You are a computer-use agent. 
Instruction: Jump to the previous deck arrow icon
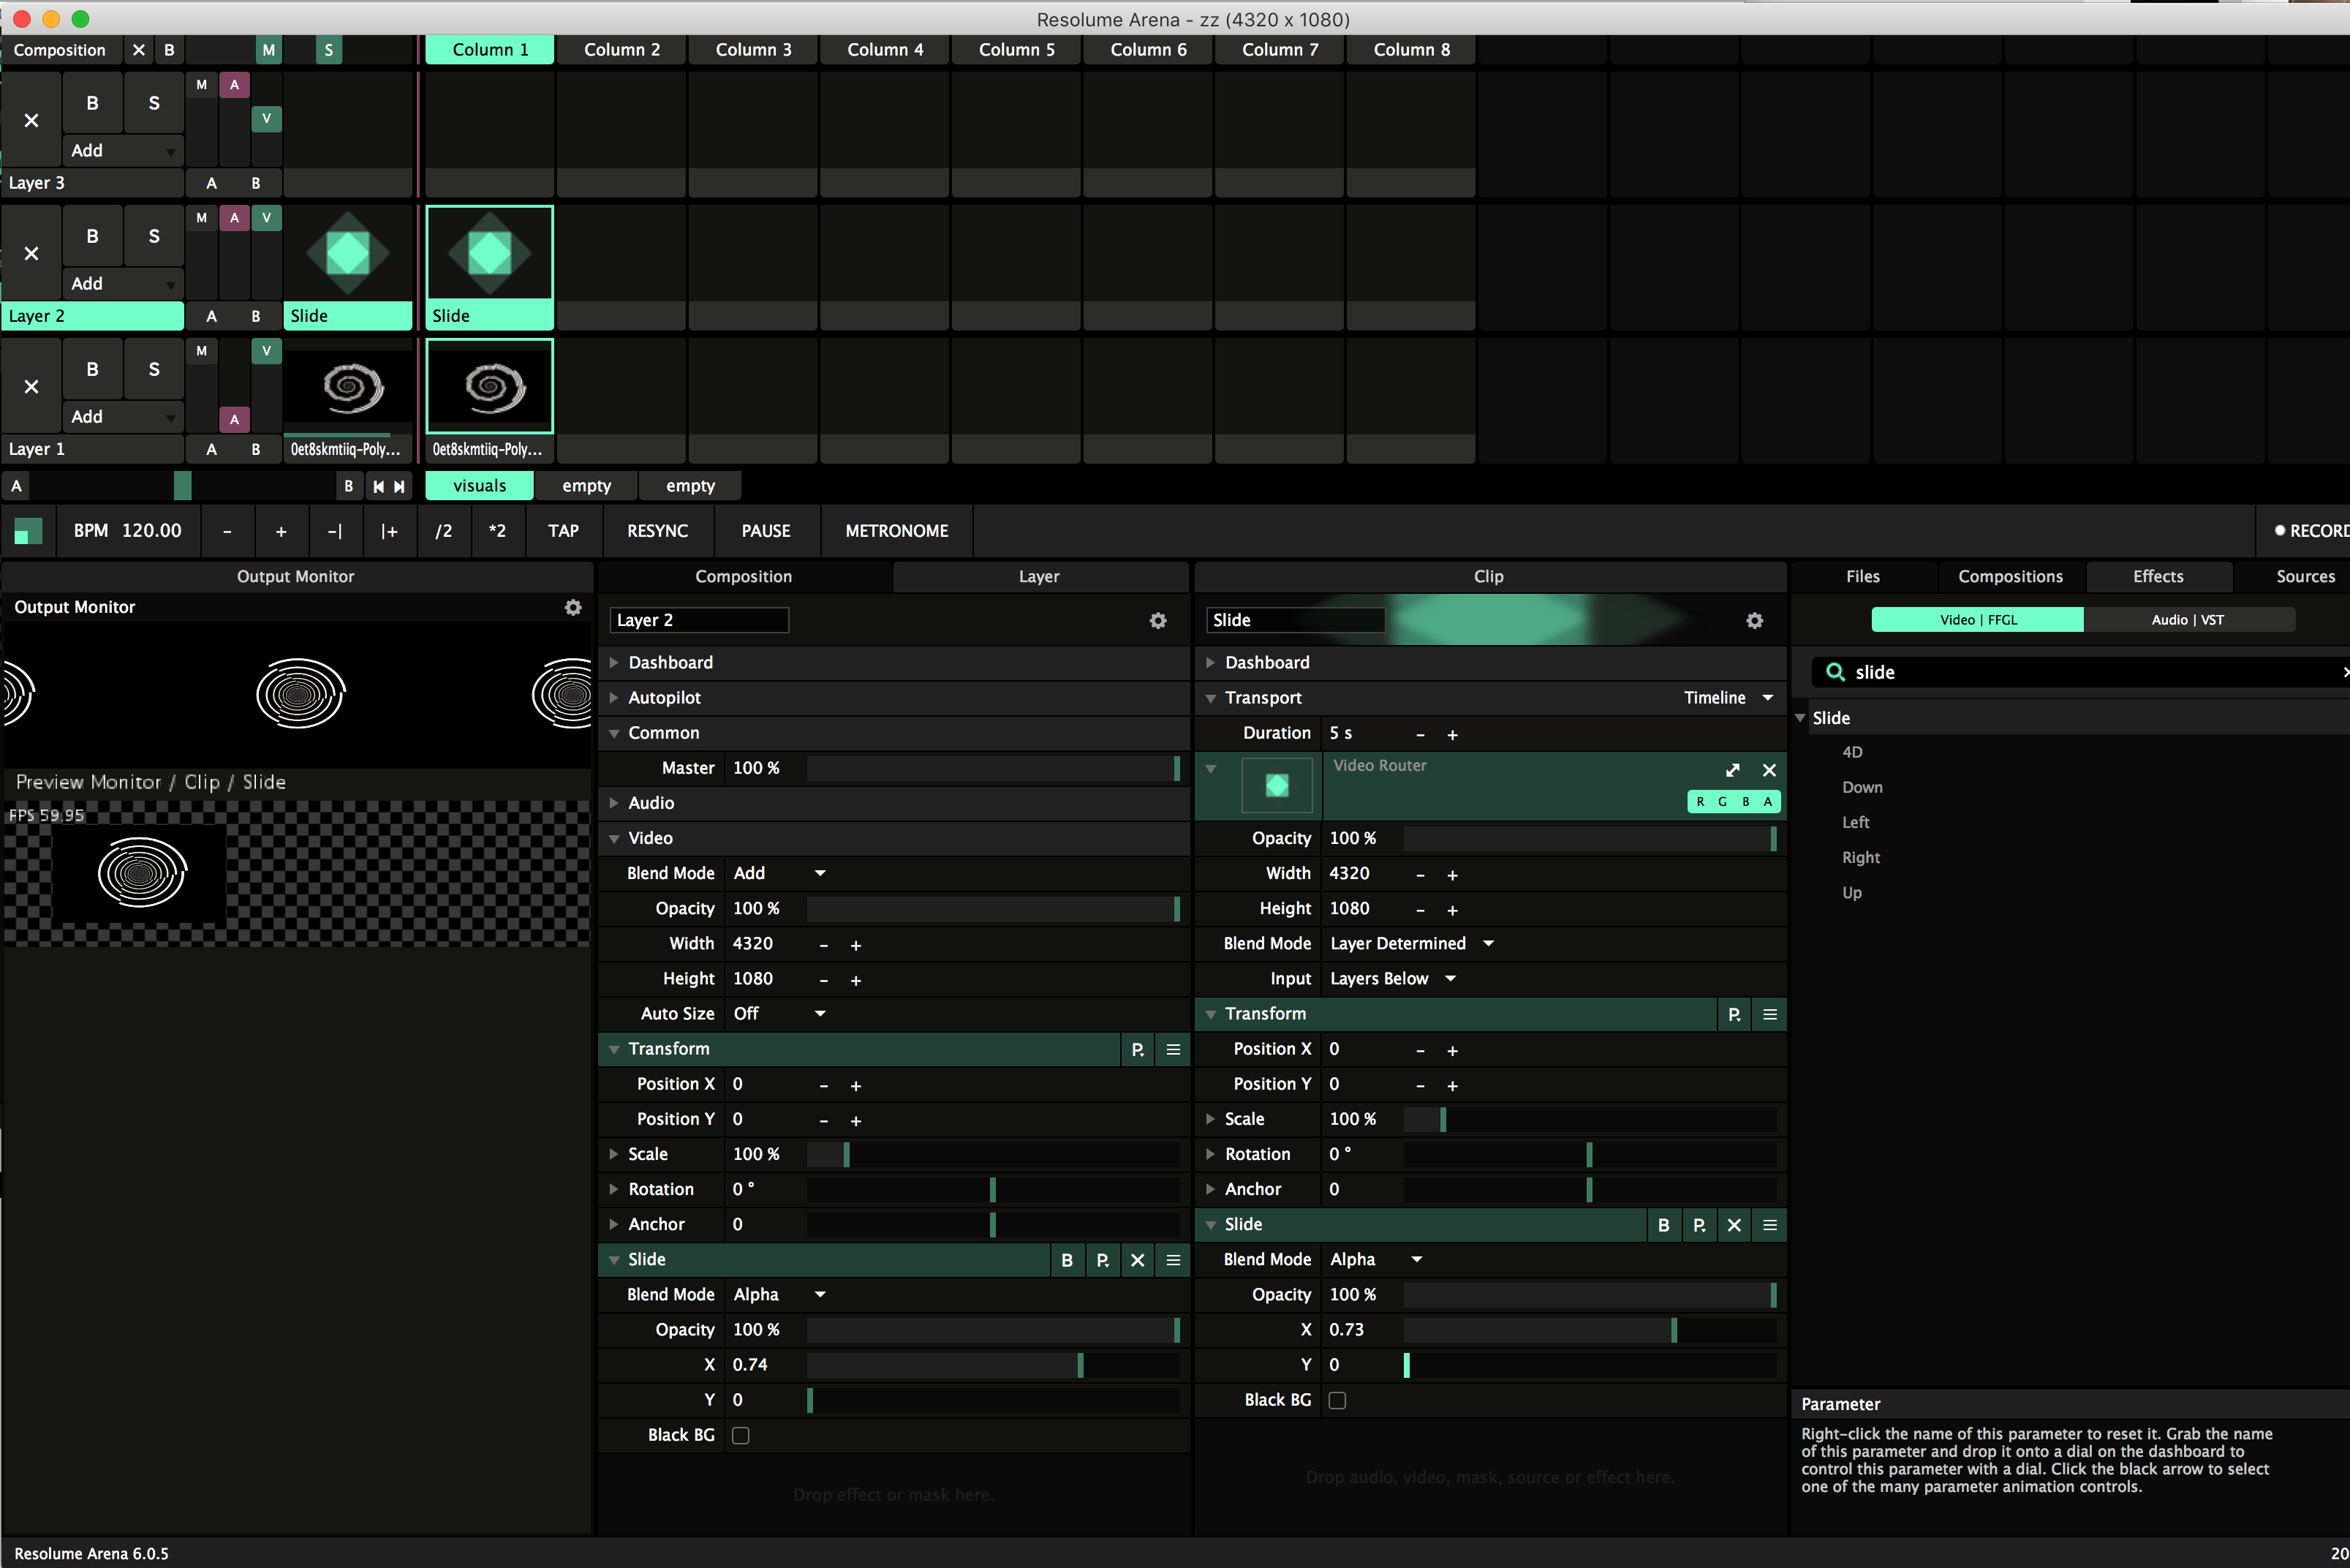click(378, 486)
